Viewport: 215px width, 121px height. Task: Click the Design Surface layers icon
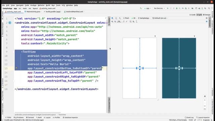112,18
